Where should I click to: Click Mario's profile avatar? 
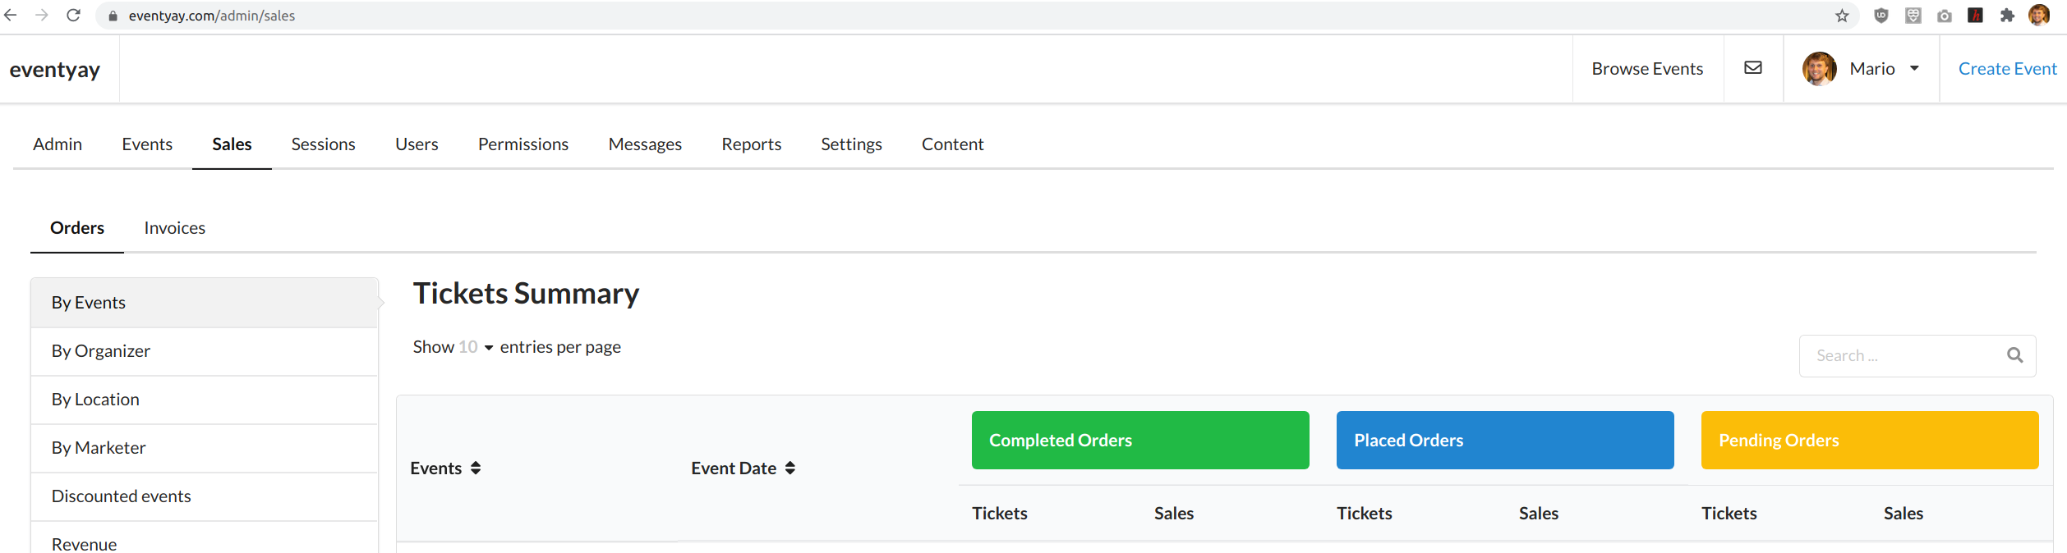coord(1819,69)
